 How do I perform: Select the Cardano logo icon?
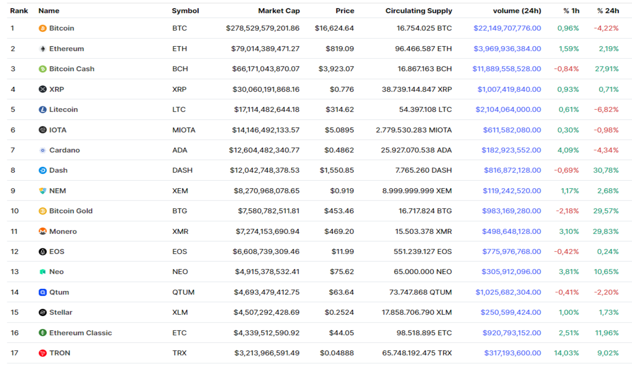click(x=42, y=150)
